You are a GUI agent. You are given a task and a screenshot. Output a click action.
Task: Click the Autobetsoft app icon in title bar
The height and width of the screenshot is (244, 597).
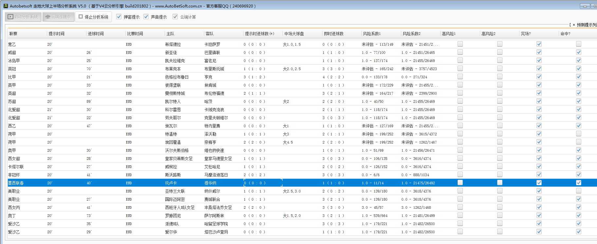6,6
